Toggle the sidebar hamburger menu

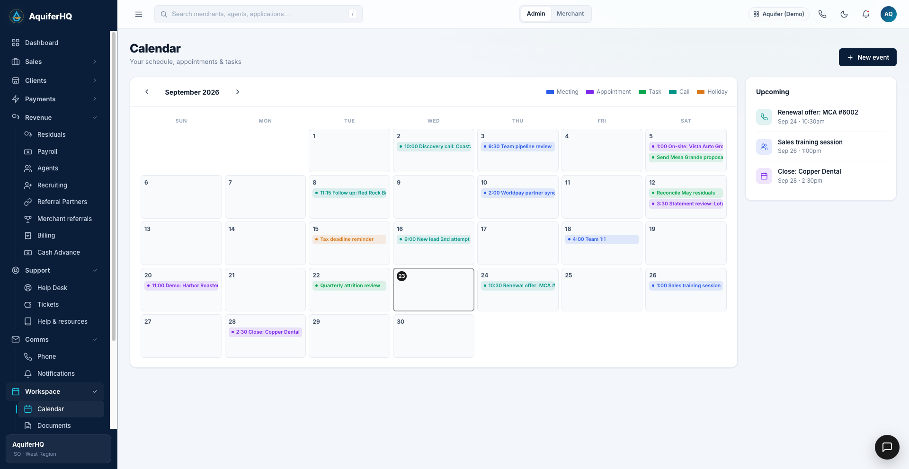(139, 14)
